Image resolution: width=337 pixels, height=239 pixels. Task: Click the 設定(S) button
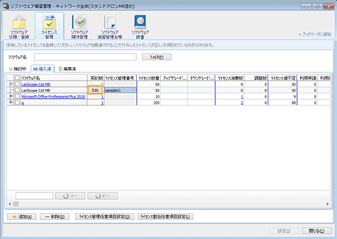coord(284,231)
